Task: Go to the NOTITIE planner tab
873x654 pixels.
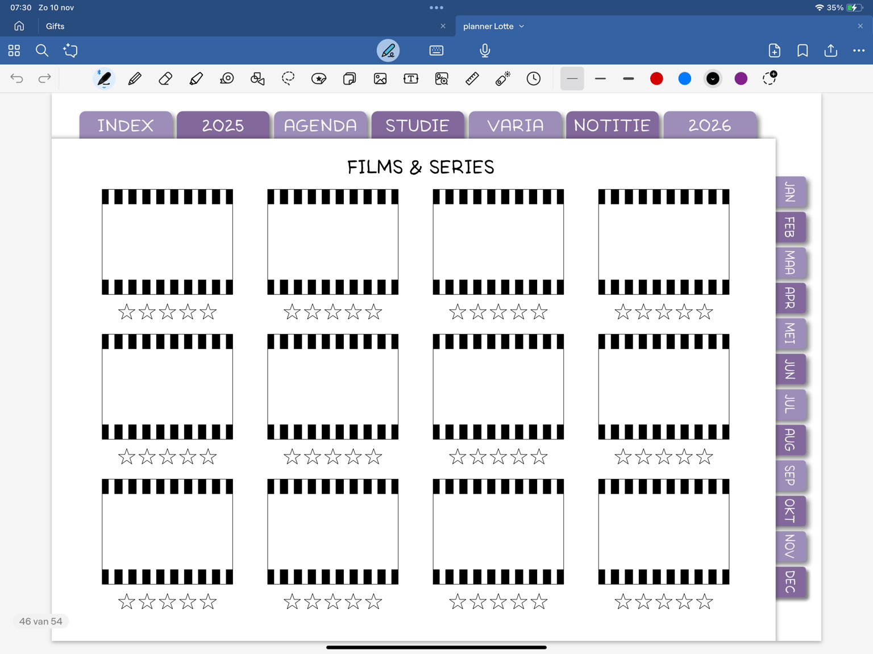Action: point(612,125)
